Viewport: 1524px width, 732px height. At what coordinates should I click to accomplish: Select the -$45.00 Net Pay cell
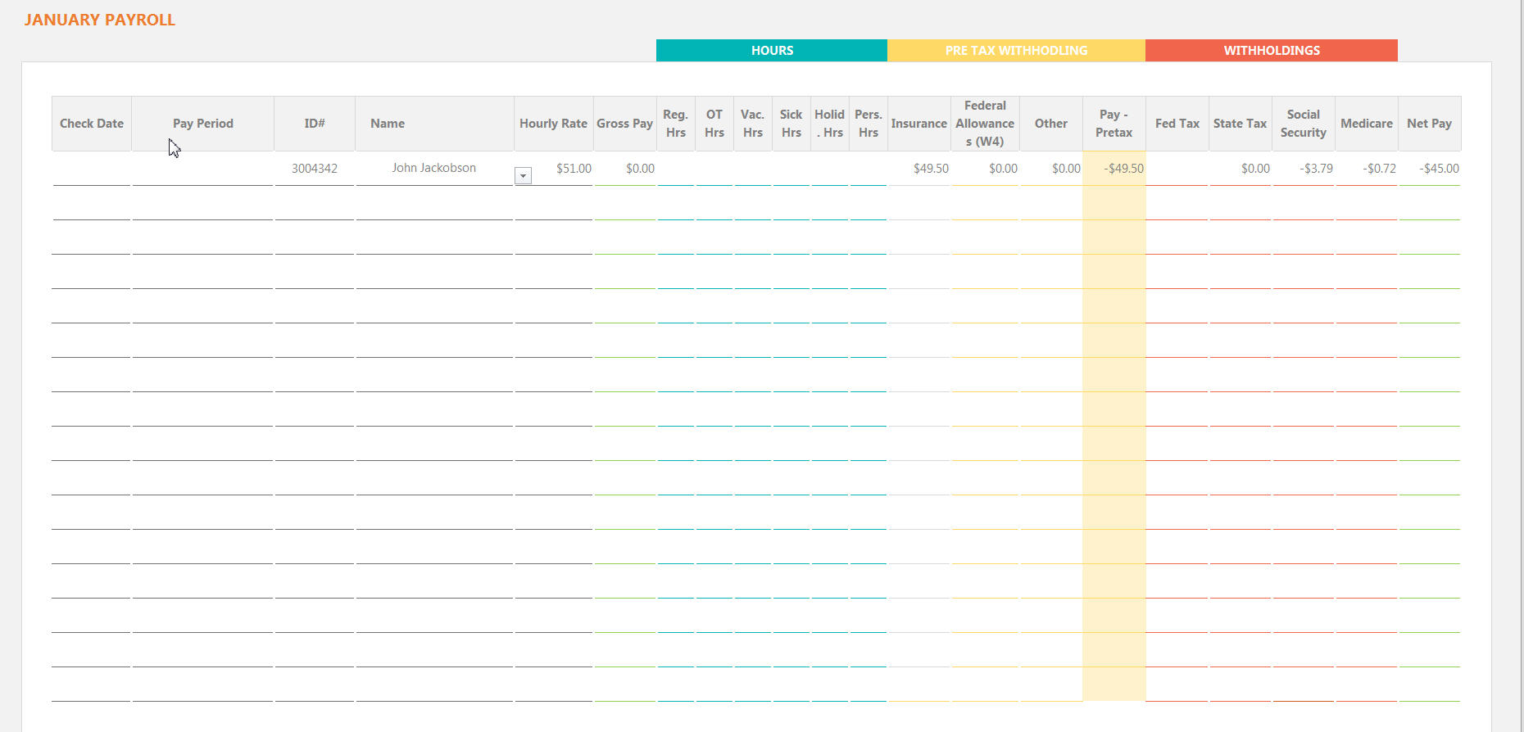1439,169
